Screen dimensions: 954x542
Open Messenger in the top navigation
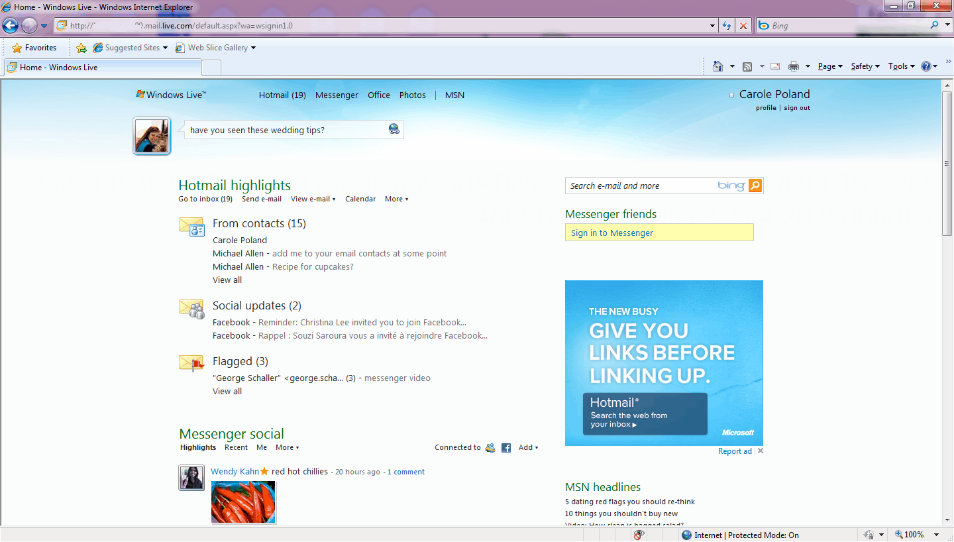click(x=337, y=95)
